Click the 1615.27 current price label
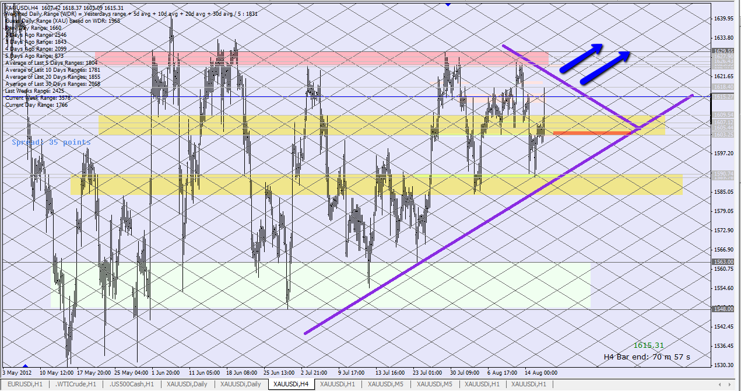The image size is (741, 391). (x=723, y=96)
